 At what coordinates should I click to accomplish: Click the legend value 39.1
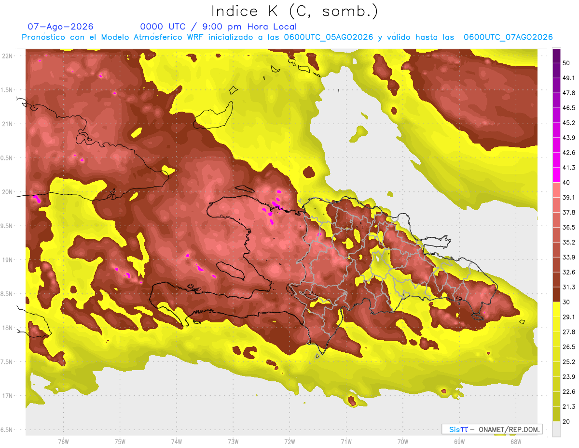coord(569,198)
